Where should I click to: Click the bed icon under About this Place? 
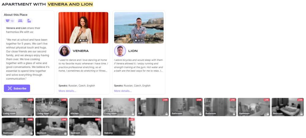pyautogui.click(x=20, y=21)
